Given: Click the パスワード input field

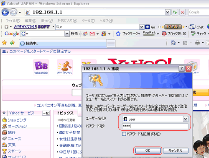Looking at the screenshot, I should 155,126.
